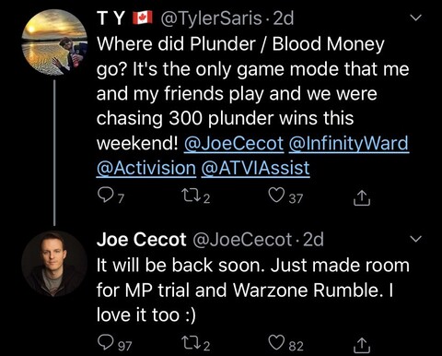This screenshot has width=442, height=356.
Task: Open the @JoeCecot mention link
Action: click(234, 144)
